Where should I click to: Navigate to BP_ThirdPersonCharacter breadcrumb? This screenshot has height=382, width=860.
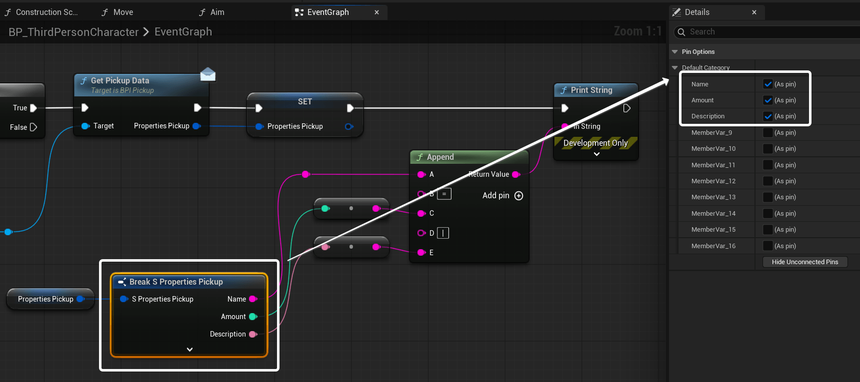pos(73,32)
